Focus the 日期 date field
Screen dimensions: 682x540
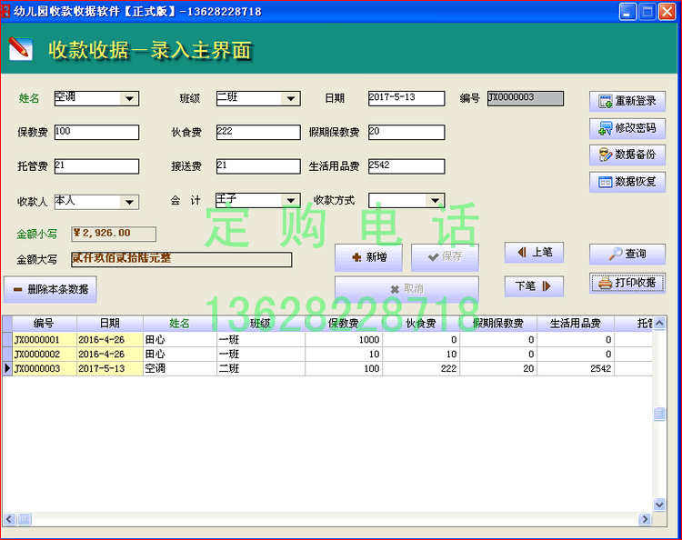(x=406, y=98)
